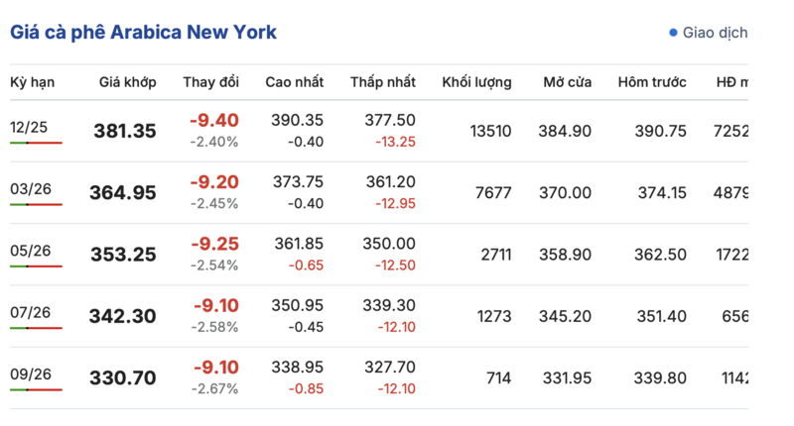This screenshot has height=426, width=794.
Task: Click the Mở cửa column header
Action: 567,81
